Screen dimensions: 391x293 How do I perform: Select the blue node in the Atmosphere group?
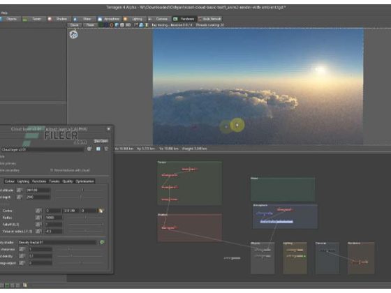coord(264,213)
